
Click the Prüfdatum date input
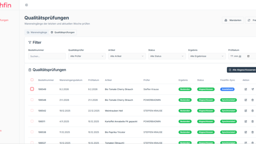click(242, 56)
